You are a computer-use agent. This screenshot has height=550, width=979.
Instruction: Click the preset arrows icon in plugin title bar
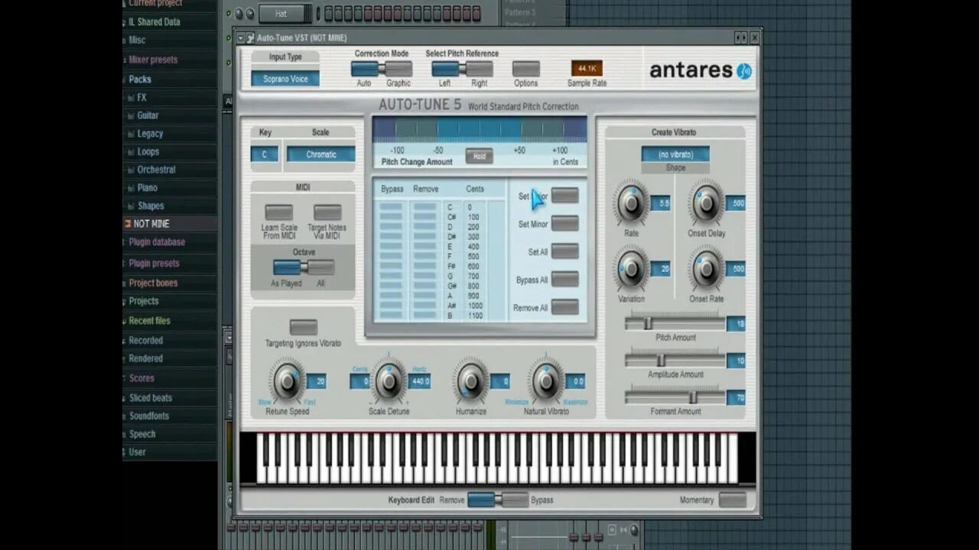click(740, 37)
